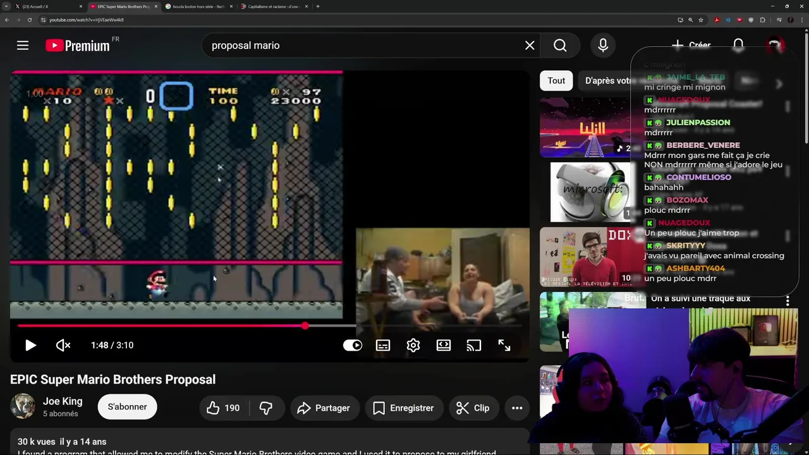Dislike the video with thumbs down
The width and height of the screenshot is (809, 455).
tap(266, 408)
